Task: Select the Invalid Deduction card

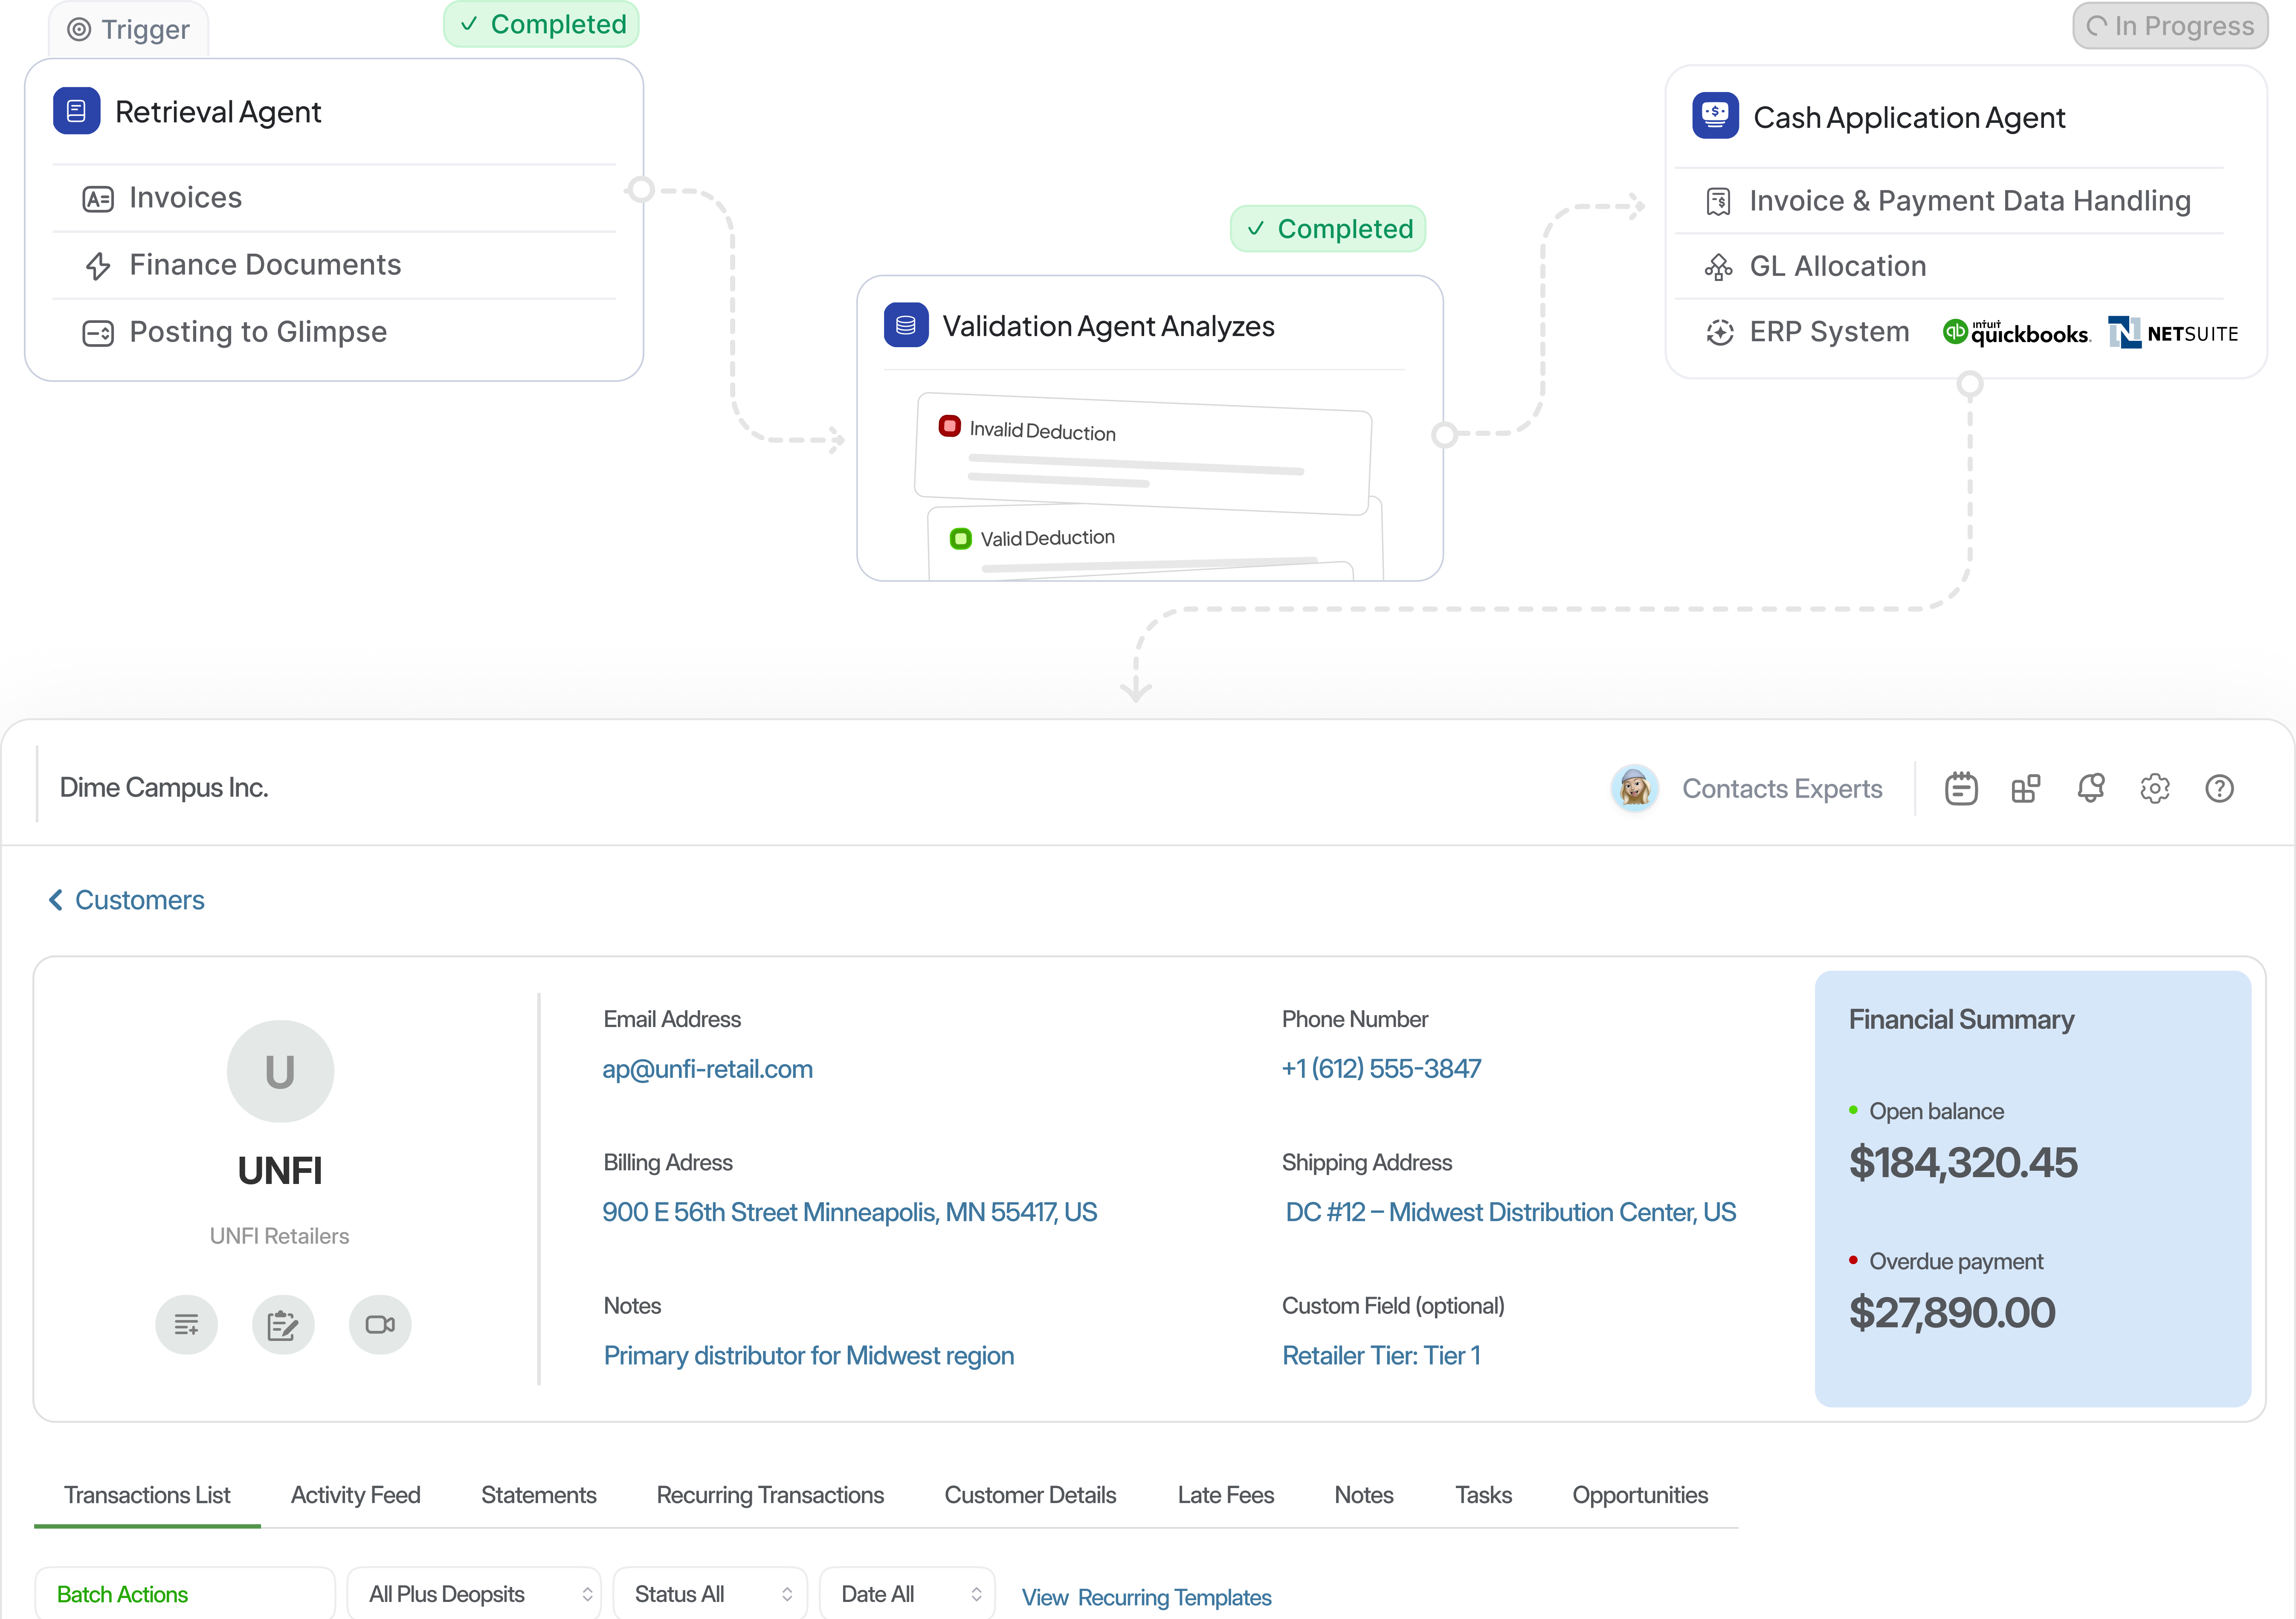Action: point(1142,453)
